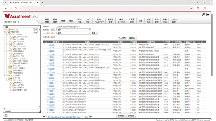Open the システム設定 menu
216x121 pixels.
[x=174, y=21]
